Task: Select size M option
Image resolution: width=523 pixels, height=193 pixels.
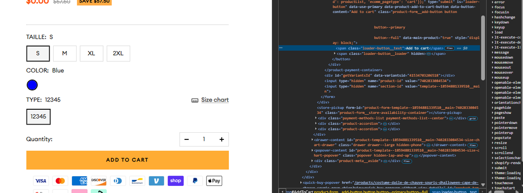Action: [65, 53]
